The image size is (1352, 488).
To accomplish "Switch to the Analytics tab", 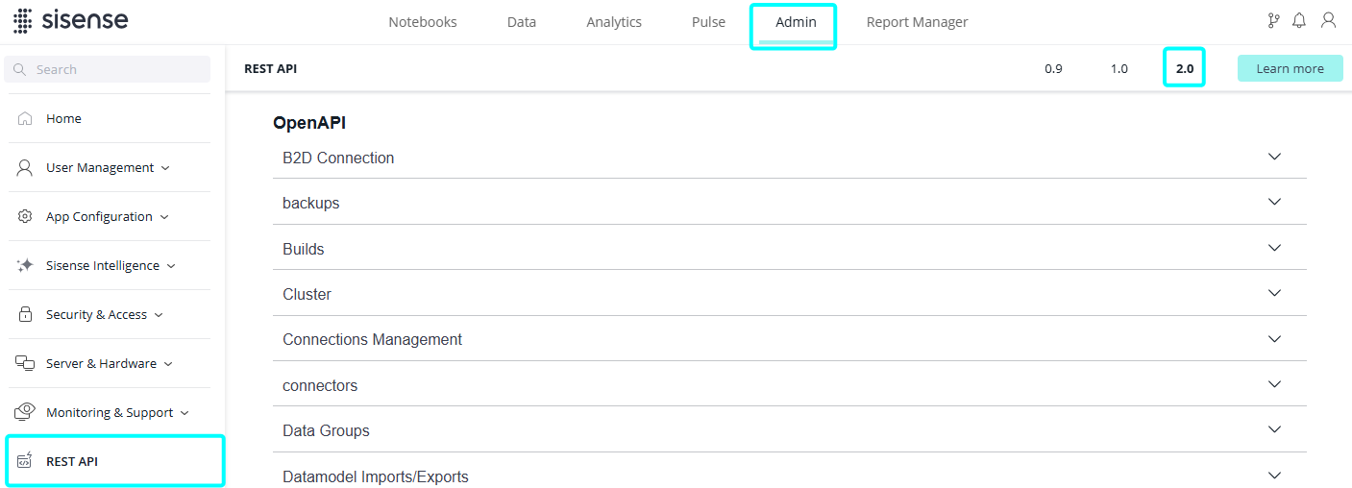I will 613,22.
